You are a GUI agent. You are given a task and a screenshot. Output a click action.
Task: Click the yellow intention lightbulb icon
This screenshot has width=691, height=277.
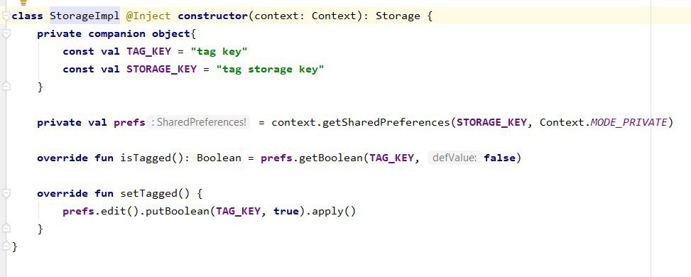point(23,2)
